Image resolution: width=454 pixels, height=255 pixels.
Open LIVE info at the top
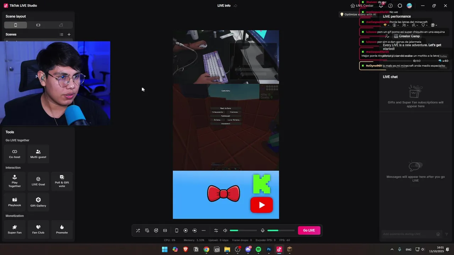coord(224,6)
